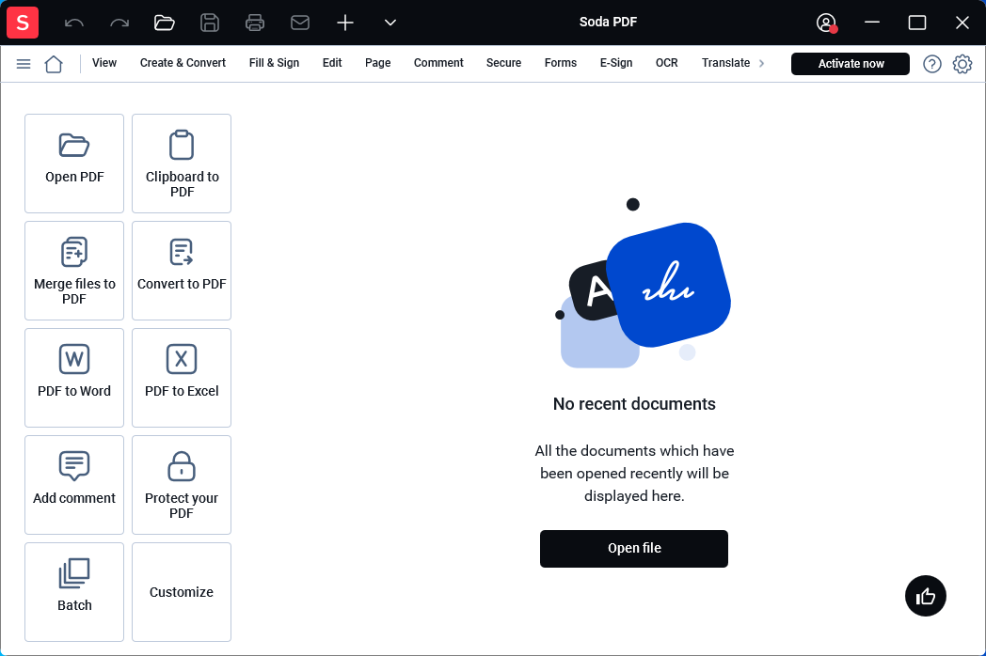Open the E-Sign tab
Viewport: 986px width, 656px height.
[x=616, y=63]
